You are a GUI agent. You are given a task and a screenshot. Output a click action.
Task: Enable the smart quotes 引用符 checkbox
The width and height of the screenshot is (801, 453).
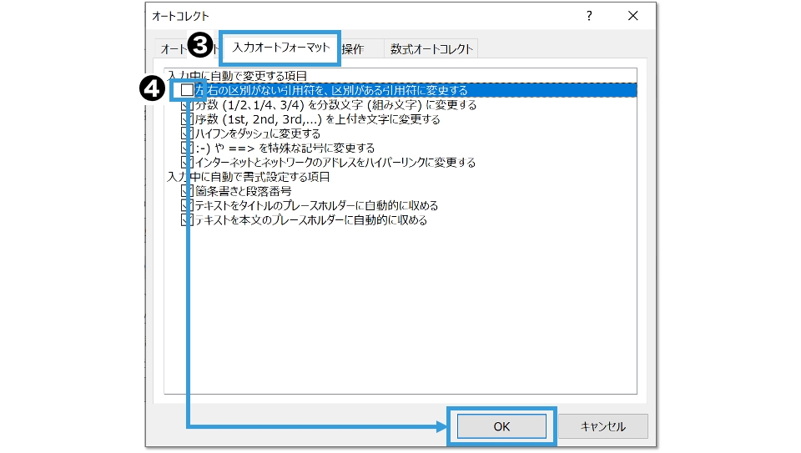click(188, 90)
